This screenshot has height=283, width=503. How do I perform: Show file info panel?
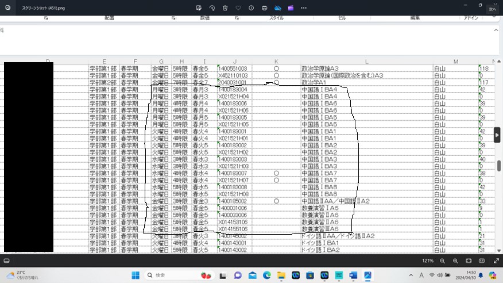[x=251, y=8]
